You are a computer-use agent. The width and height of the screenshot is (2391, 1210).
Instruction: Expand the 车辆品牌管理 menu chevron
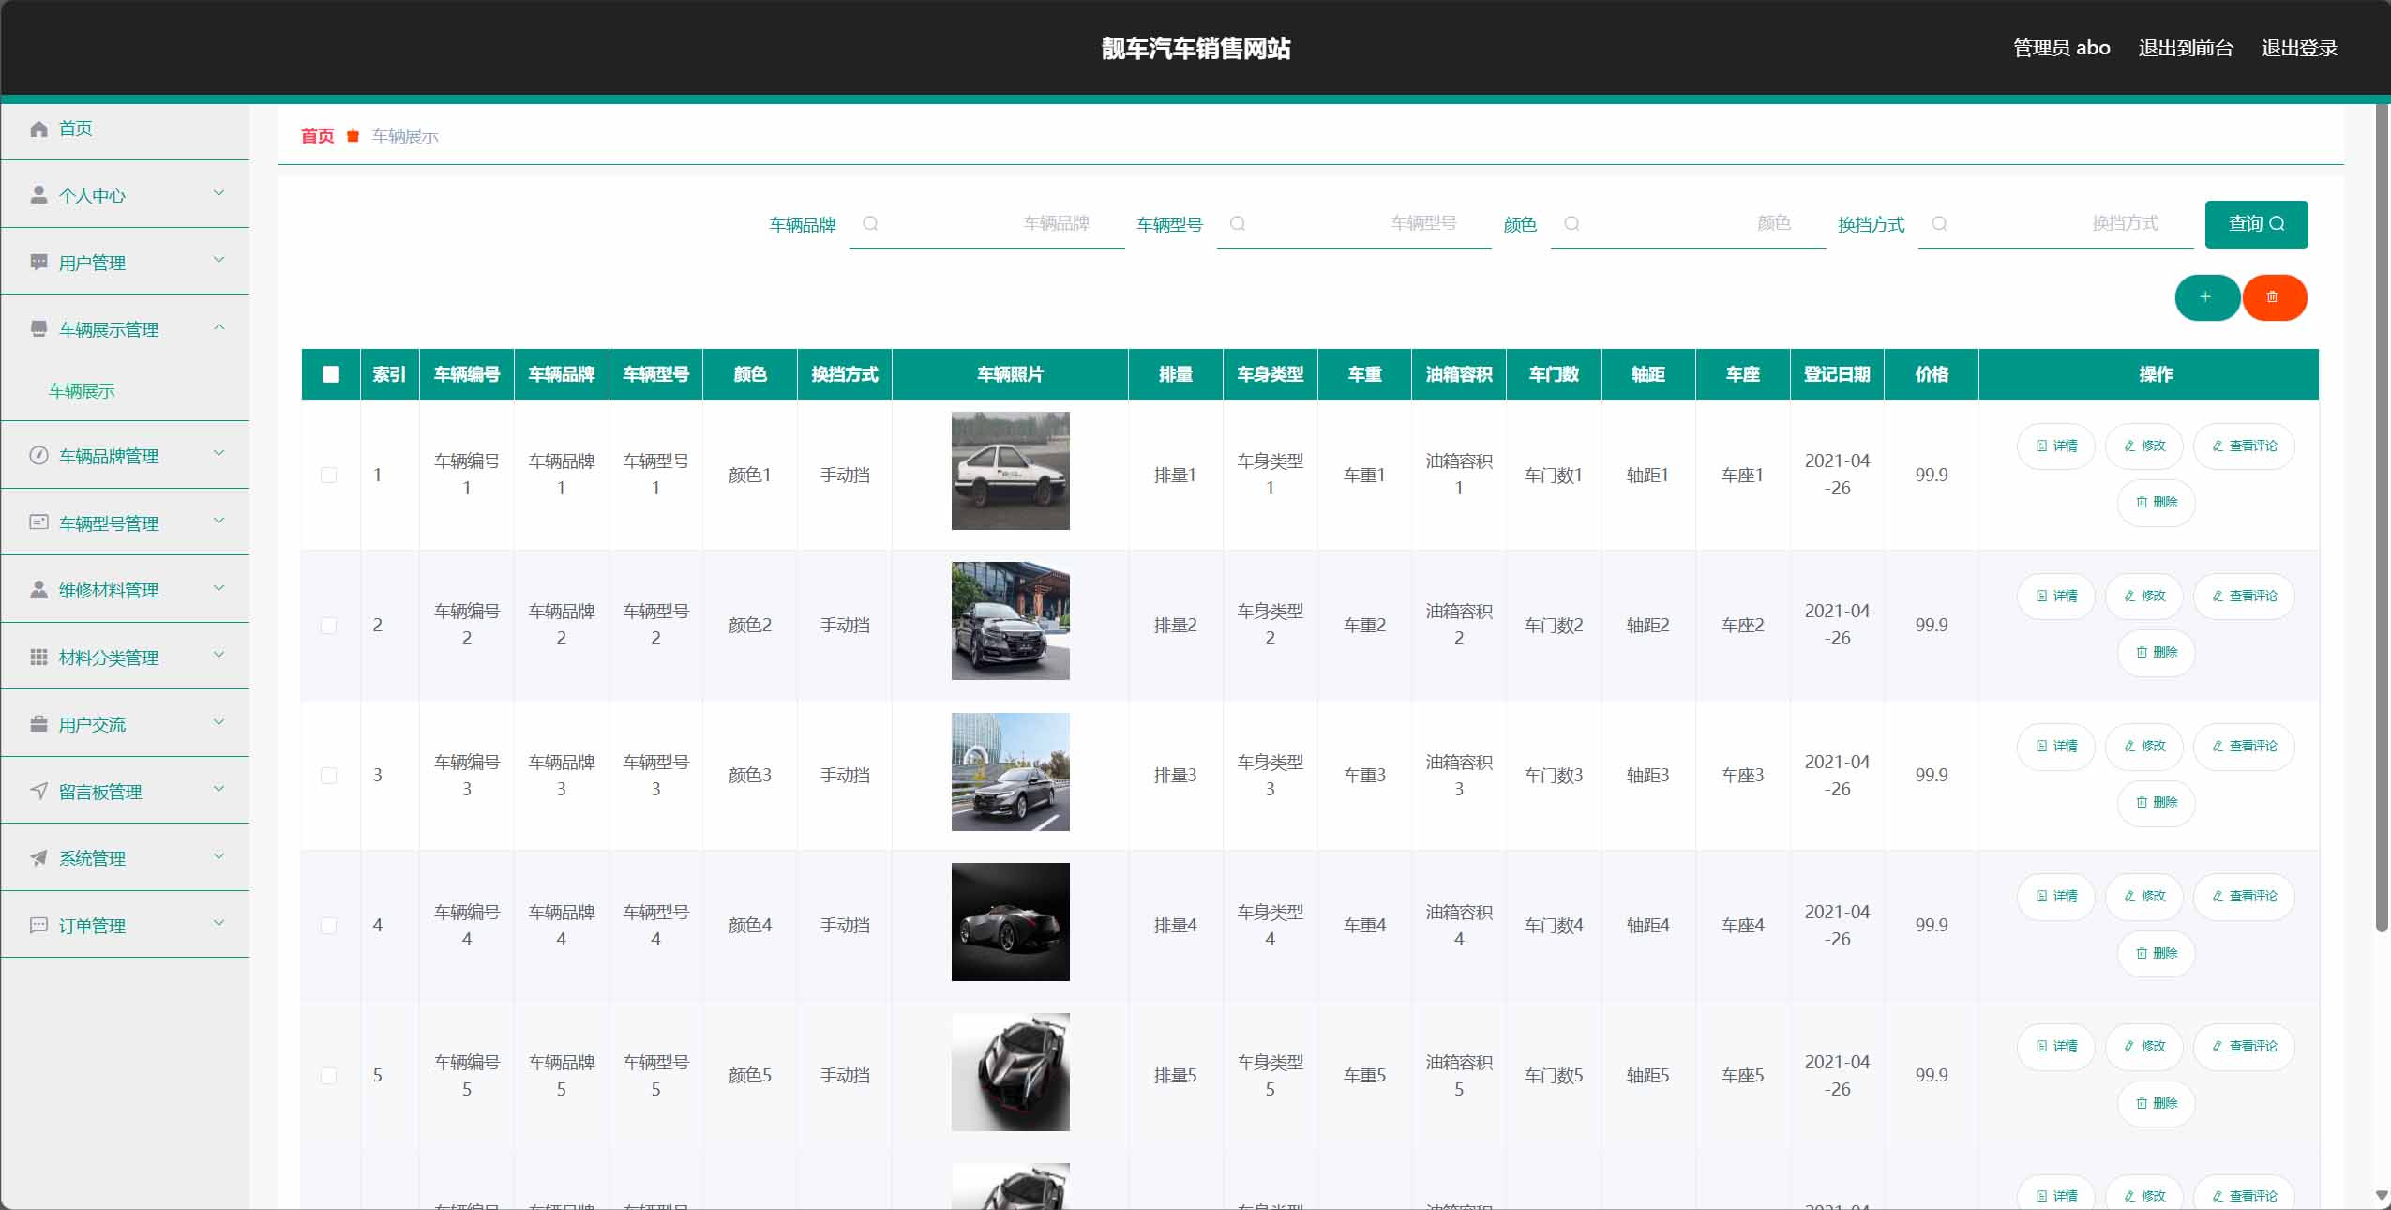click(219, 453)
